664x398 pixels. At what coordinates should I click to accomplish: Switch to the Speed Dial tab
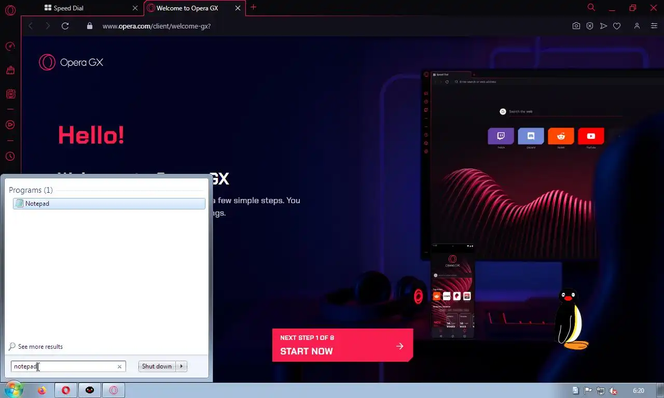point(91,8)
